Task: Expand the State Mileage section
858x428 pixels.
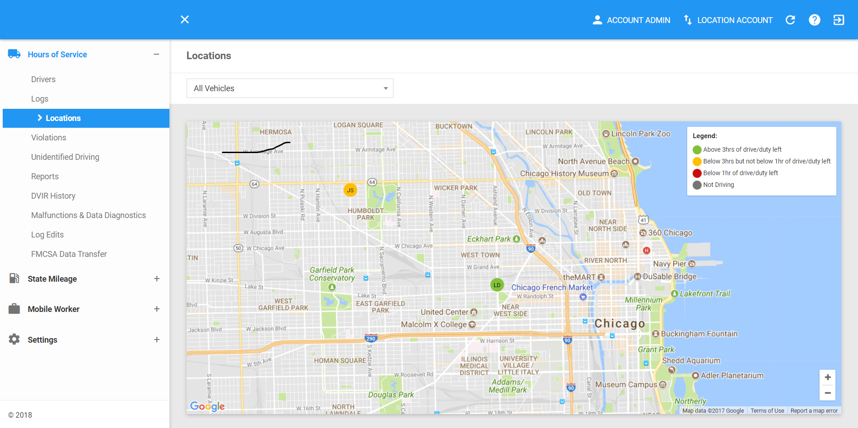Action: tap(157, 279)
